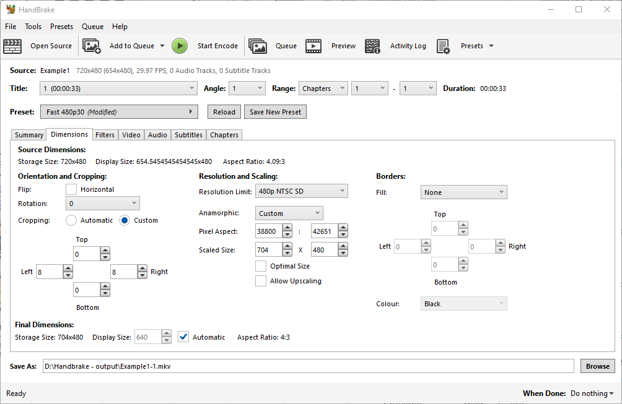Image resolution: width=622 pixels, height=404 pixels.
Task: Click the Browse button
Action: [x=598, y=366]
